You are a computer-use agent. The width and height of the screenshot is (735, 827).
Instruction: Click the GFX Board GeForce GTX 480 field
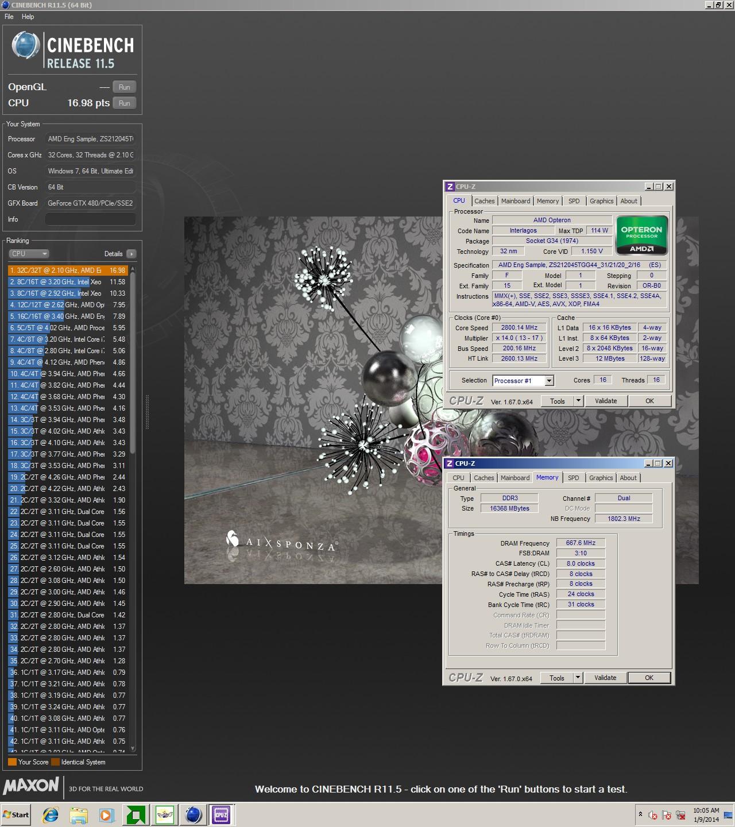point(91,203)
